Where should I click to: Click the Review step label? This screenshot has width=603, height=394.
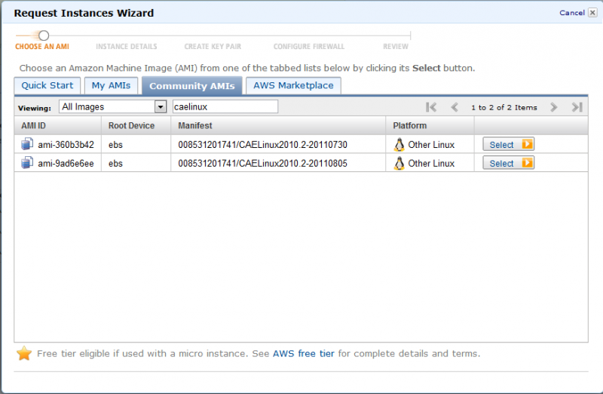coord(396,47)
